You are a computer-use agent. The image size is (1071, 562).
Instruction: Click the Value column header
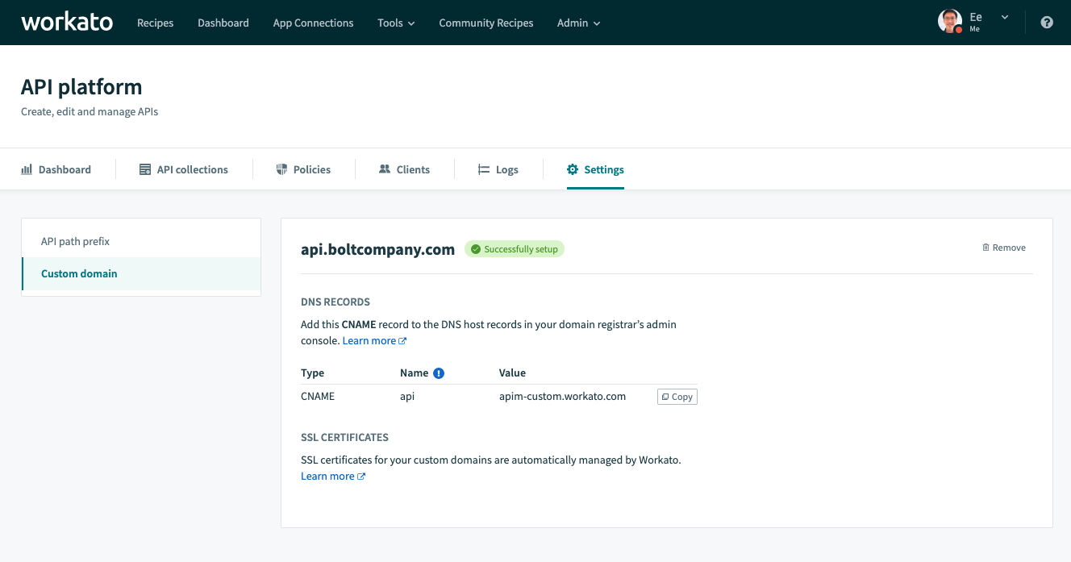[x=512, y=373]
